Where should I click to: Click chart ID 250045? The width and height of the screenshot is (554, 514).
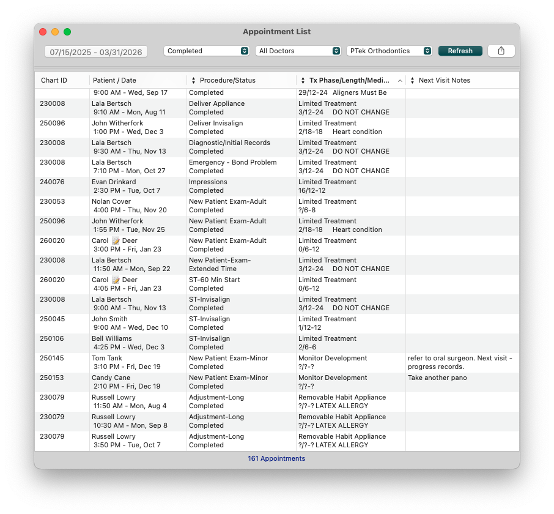click(x=53, y=319)
